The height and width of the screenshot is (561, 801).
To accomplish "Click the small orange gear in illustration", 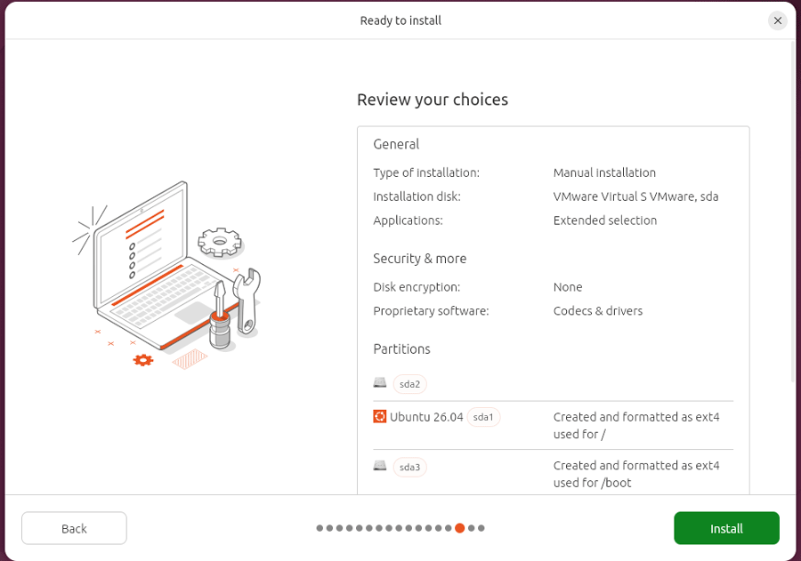I will tap(143, 360).
